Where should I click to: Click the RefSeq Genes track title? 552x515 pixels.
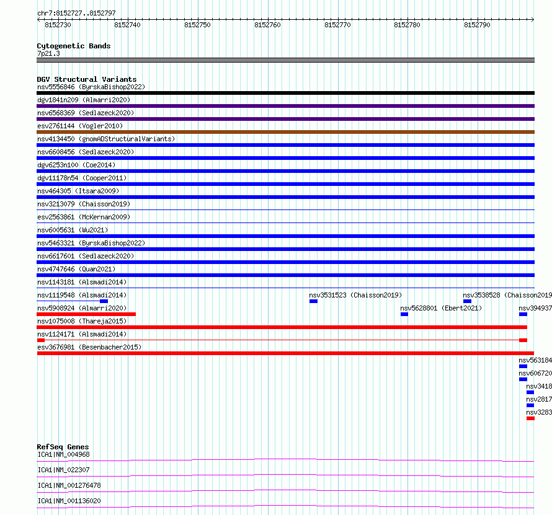(63, 447)
